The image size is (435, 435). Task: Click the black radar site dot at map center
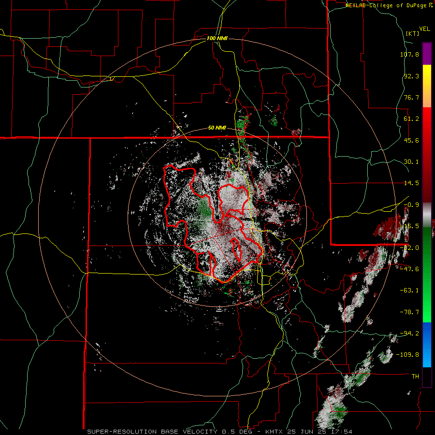tap(217, 217)
